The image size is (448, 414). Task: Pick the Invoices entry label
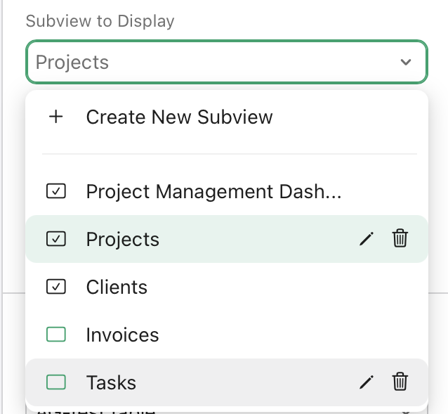(x=123, y=335)
